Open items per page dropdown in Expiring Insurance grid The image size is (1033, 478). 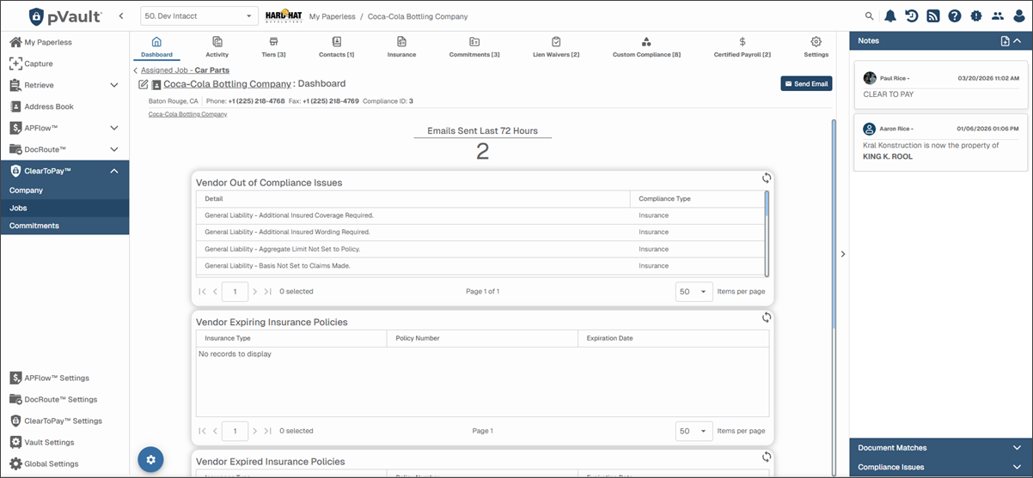[694, 431]
